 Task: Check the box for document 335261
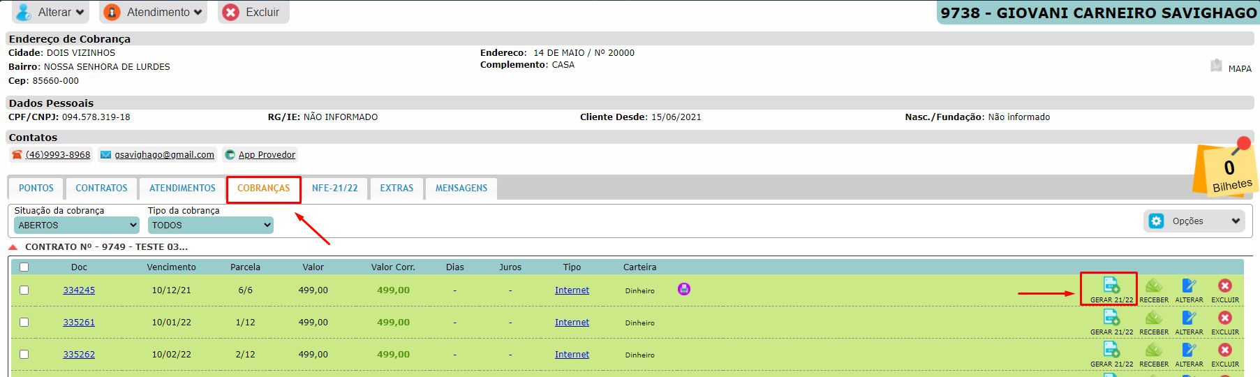[x=24, y=322]
